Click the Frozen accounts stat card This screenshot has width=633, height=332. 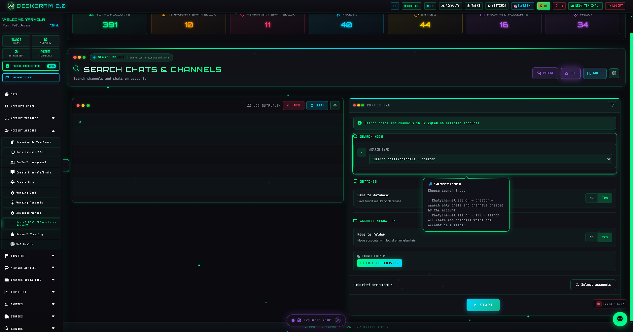[x=346, y=23]
